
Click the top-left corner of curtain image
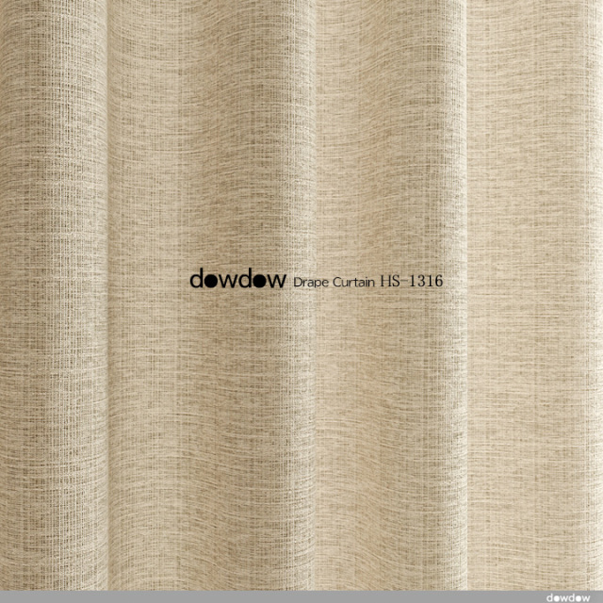click(5, 5)
